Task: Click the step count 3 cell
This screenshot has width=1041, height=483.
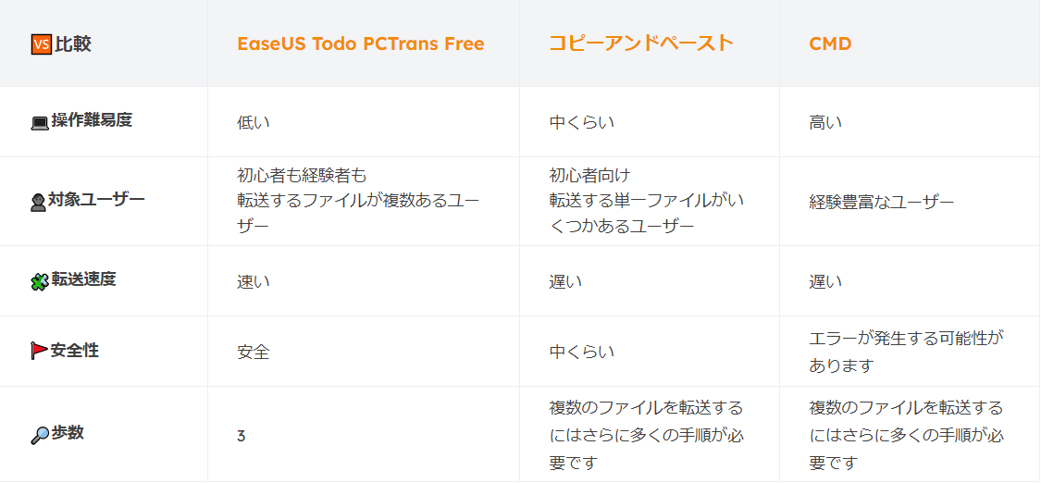Action: (x=241, y=435)
